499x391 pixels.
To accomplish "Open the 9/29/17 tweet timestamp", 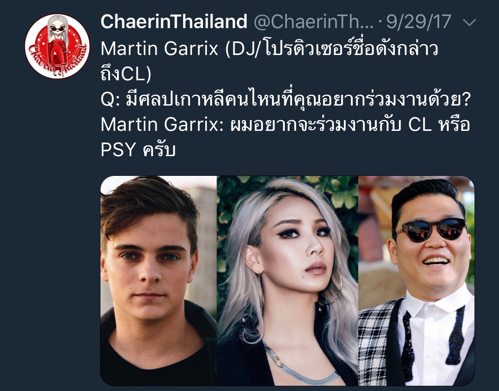I will pos(419,22).
